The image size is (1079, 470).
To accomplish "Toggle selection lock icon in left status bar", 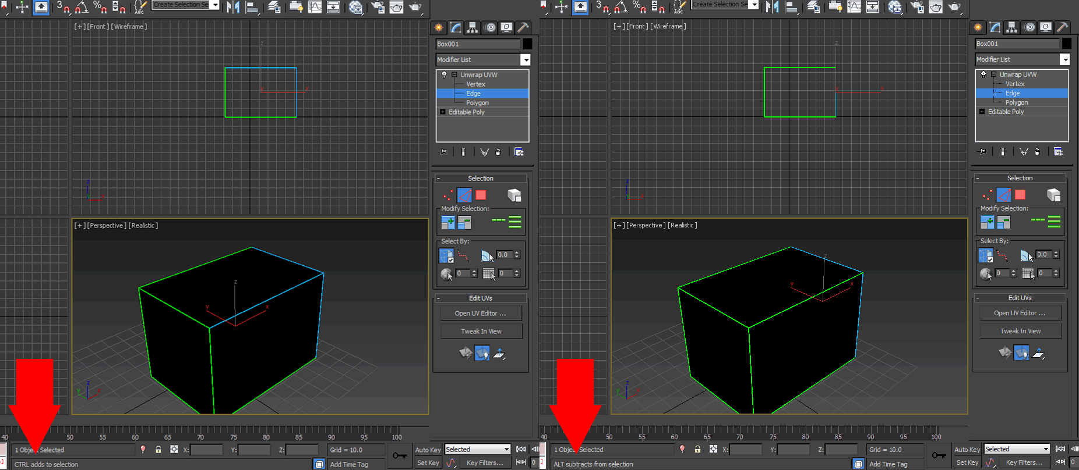I will pyautogui.click(x=158, y=450).
